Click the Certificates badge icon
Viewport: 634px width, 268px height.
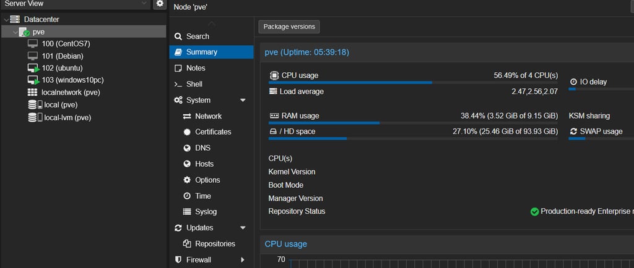pos(187,132)
